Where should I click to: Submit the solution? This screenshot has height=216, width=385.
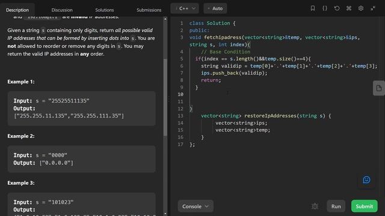[x=364, y=206]
